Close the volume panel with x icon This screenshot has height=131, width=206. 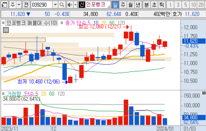[x=204, y=93]
